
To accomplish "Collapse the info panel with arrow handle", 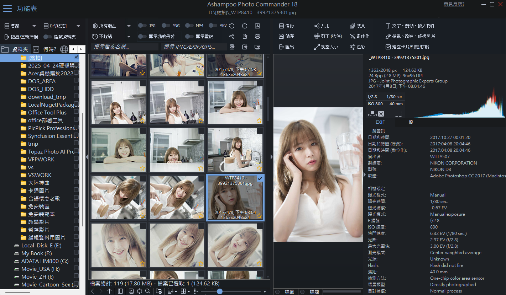I will tap(364, 175).
